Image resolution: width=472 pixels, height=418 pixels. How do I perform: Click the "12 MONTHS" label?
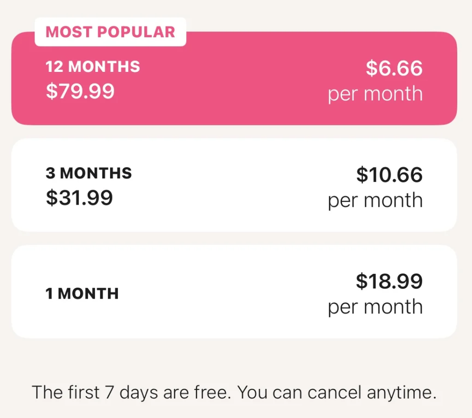[93, 67]
